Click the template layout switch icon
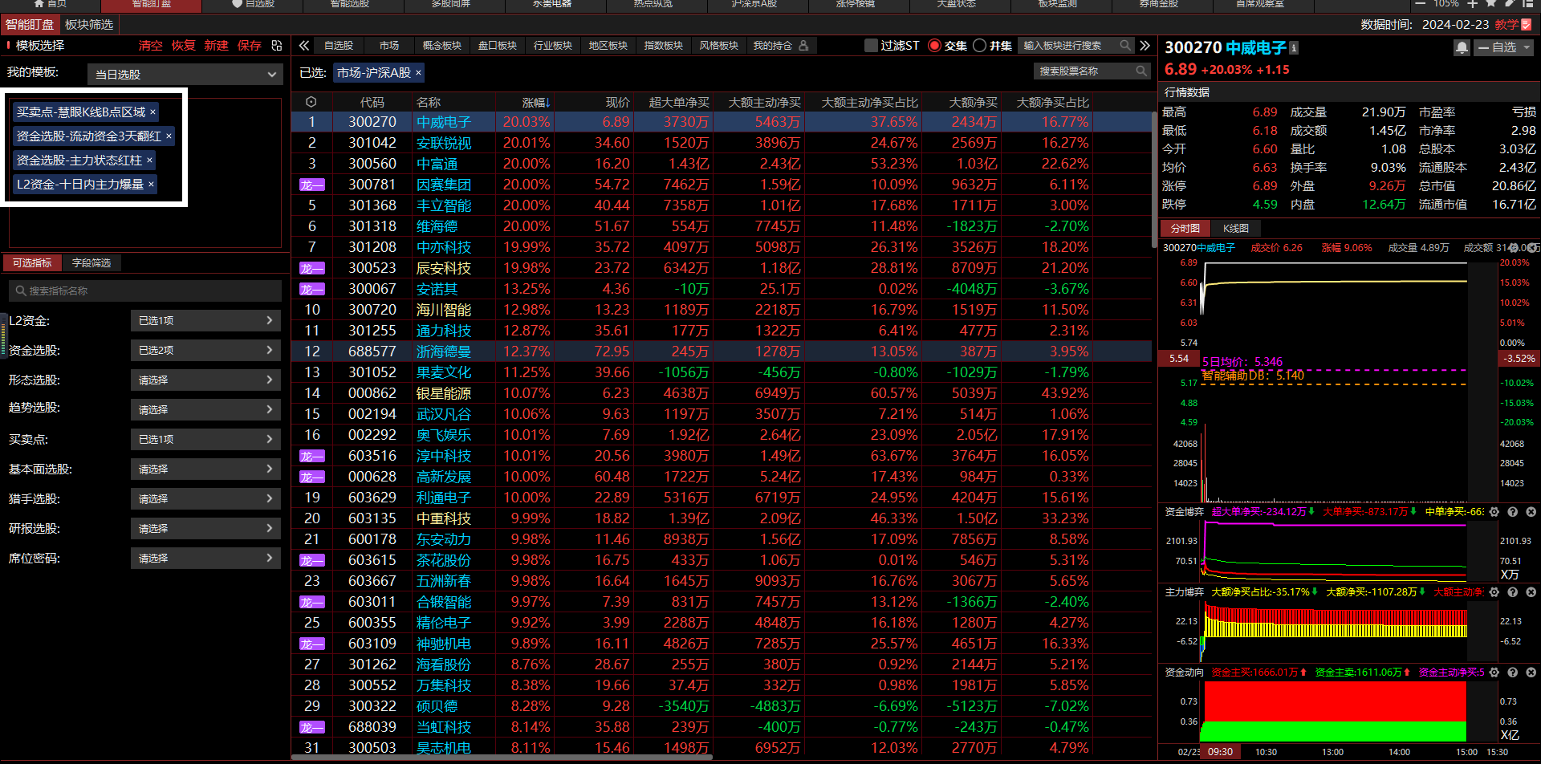The image size is (1541, 764). (277, 46)
